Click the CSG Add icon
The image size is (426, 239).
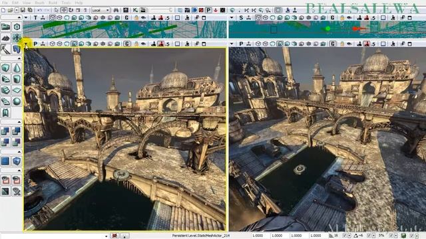pos(5,131)
